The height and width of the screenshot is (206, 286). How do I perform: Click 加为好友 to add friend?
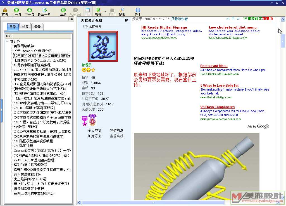(x=94, y=136)
